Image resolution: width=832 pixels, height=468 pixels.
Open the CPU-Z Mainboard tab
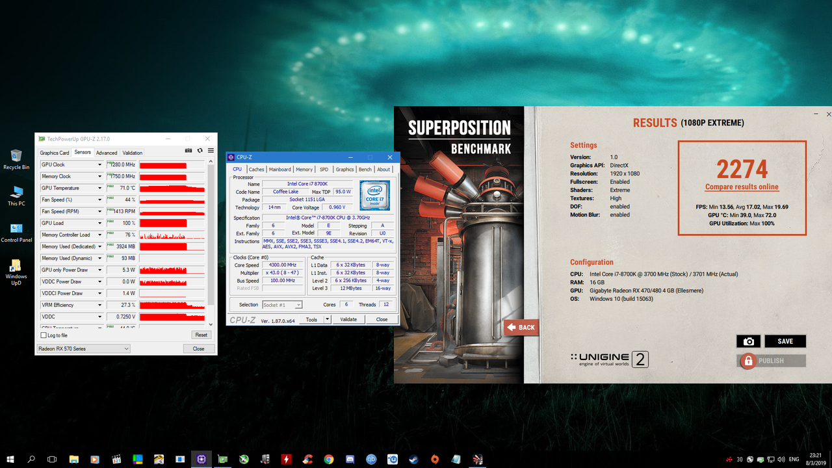(x=280, y=170)
